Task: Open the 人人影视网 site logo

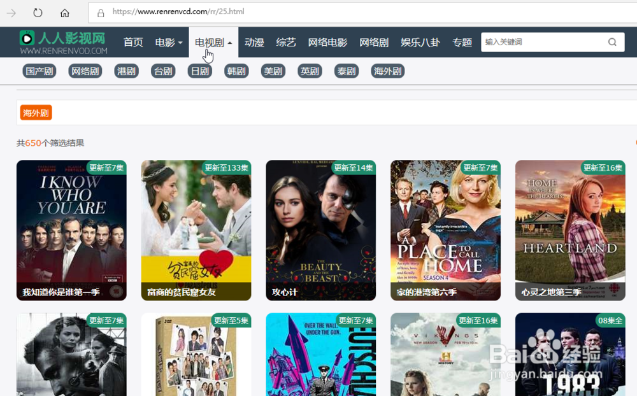Action: pos(64,42)
